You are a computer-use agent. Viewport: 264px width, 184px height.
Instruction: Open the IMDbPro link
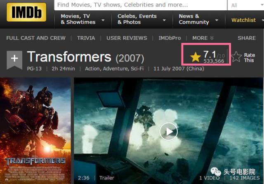pyautogui.click(x=170, y=38)
